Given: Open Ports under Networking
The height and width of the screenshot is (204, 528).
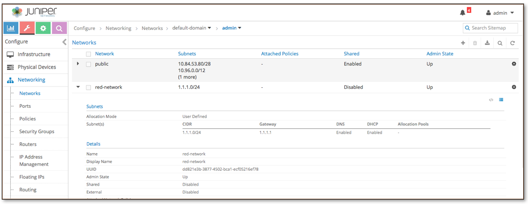Looking at the screenshot, I should tap(25, 106).
